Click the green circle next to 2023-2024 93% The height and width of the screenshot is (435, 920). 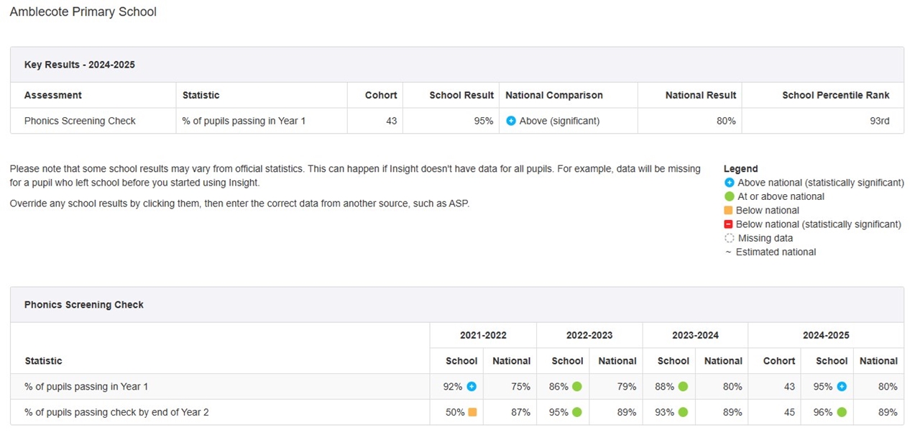tap(683, 413)
